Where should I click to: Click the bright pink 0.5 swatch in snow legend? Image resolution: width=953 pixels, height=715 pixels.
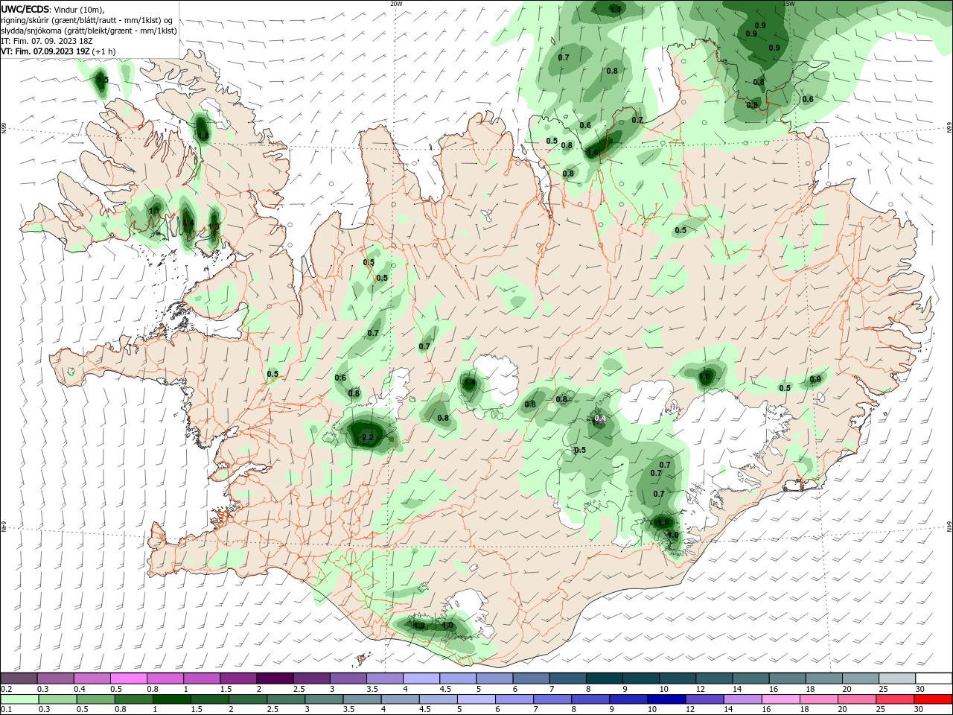coord(128,679)
